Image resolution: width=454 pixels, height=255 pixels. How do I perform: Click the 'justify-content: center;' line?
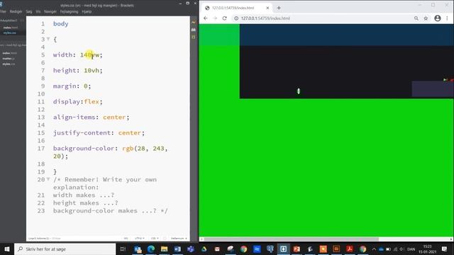click(99, 132)
